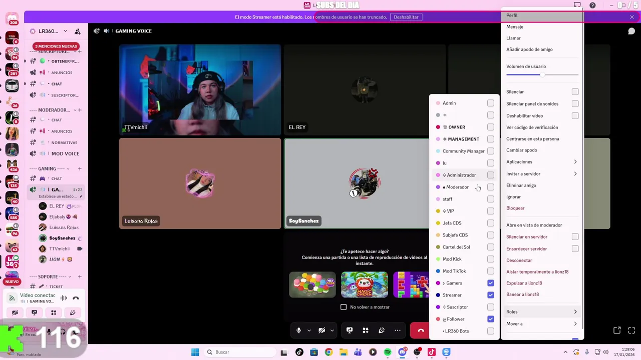
Task: Uncheck the Gamers role checkbox
Action: [x=491, y=283]
